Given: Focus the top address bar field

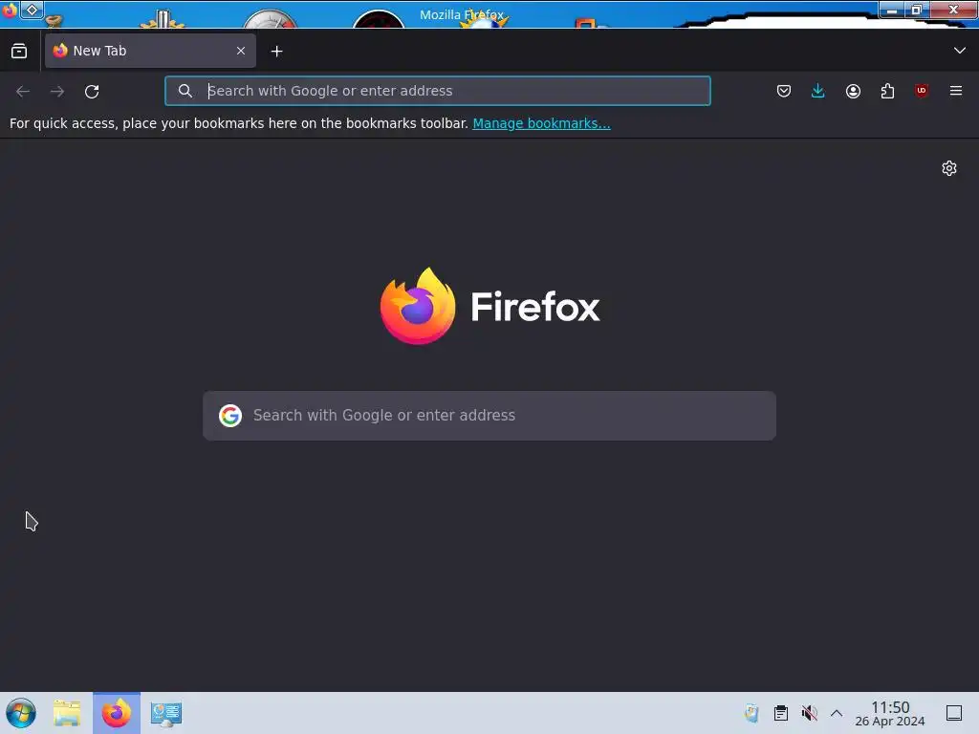Looking at the screenshot, I should point(438,91).
